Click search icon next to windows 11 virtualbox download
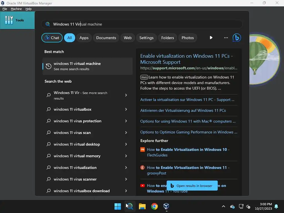Screen dimensions: 284x213 click(x=49, y=191)
